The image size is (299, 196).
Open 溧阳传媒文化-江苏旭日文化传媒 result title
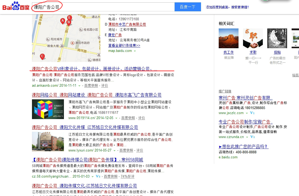(84, 186)
